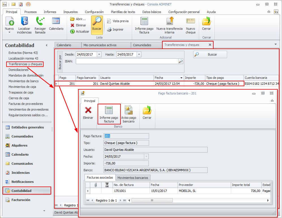Click the Buscar button beside filters
The height and width of the screenshot is (218, 282).
coord(210,54)
